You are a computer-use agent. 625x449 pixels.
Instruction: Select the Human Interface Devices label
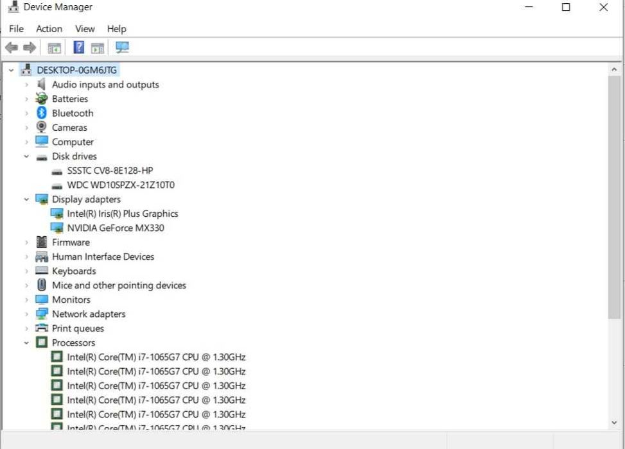click(x=103, y=257)
